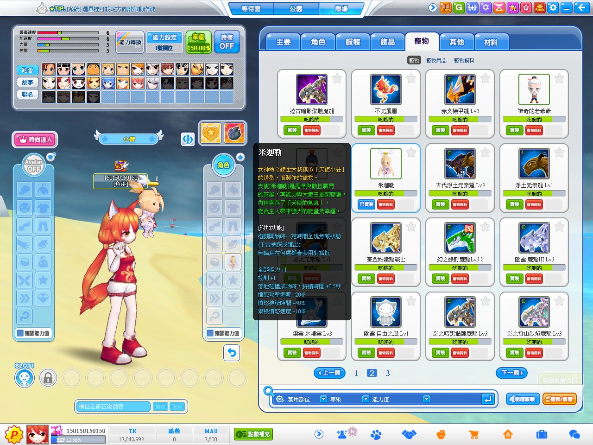Click the handshake trade icon
The image size is (593, 445).
pos(409,434)
